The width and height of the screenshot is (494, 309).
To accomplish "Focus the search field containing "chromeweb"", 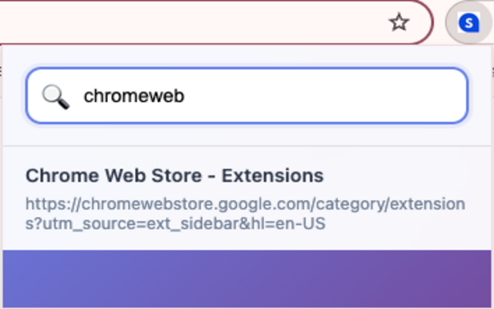I will click(x=247, y=96).
